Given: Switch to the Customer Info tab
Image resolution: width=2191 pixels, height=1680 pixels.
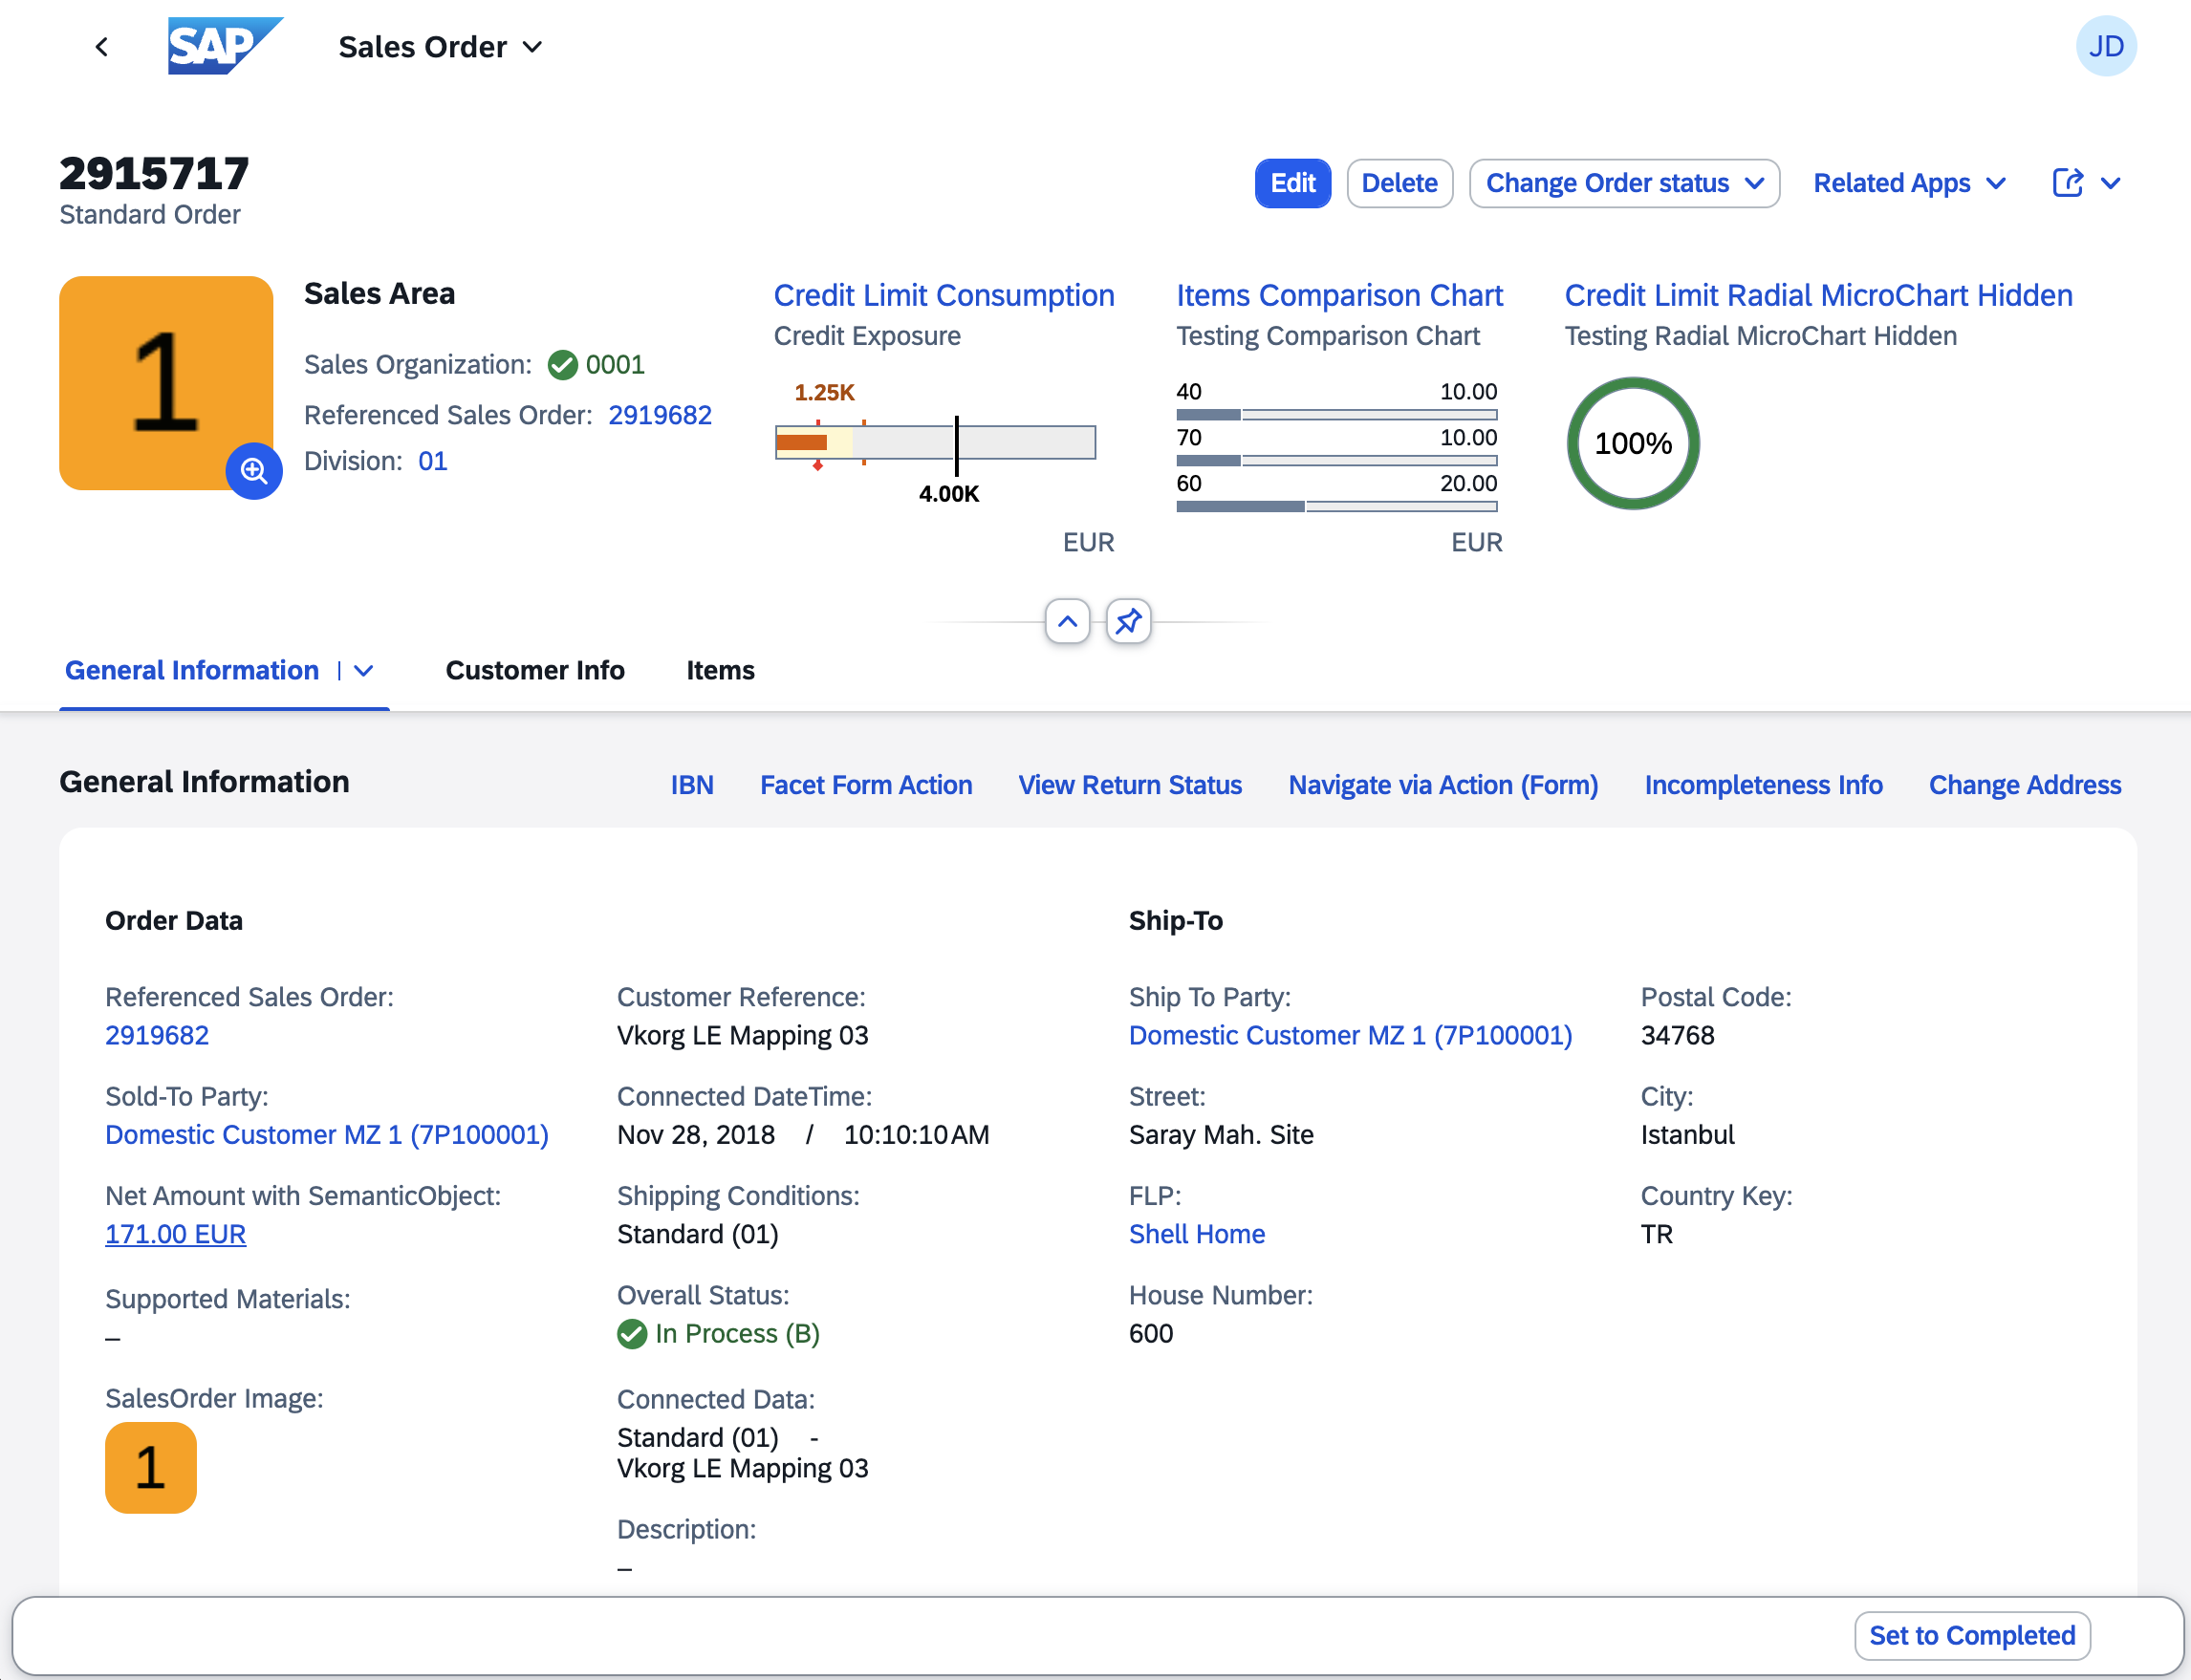Looking at the screenshot, I should coord(534,670).
